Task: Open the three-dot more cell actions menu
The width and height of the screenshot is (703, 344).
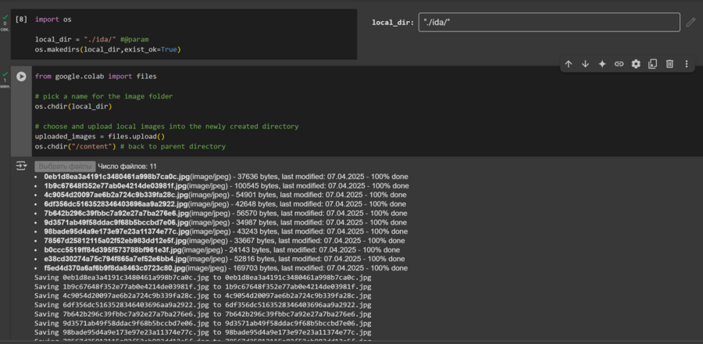Action: point(687,64)
